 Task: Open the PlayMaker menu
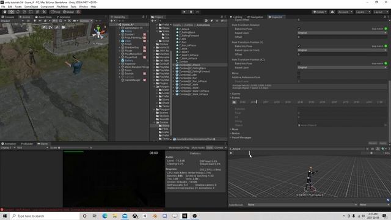(x=62, y=7)
